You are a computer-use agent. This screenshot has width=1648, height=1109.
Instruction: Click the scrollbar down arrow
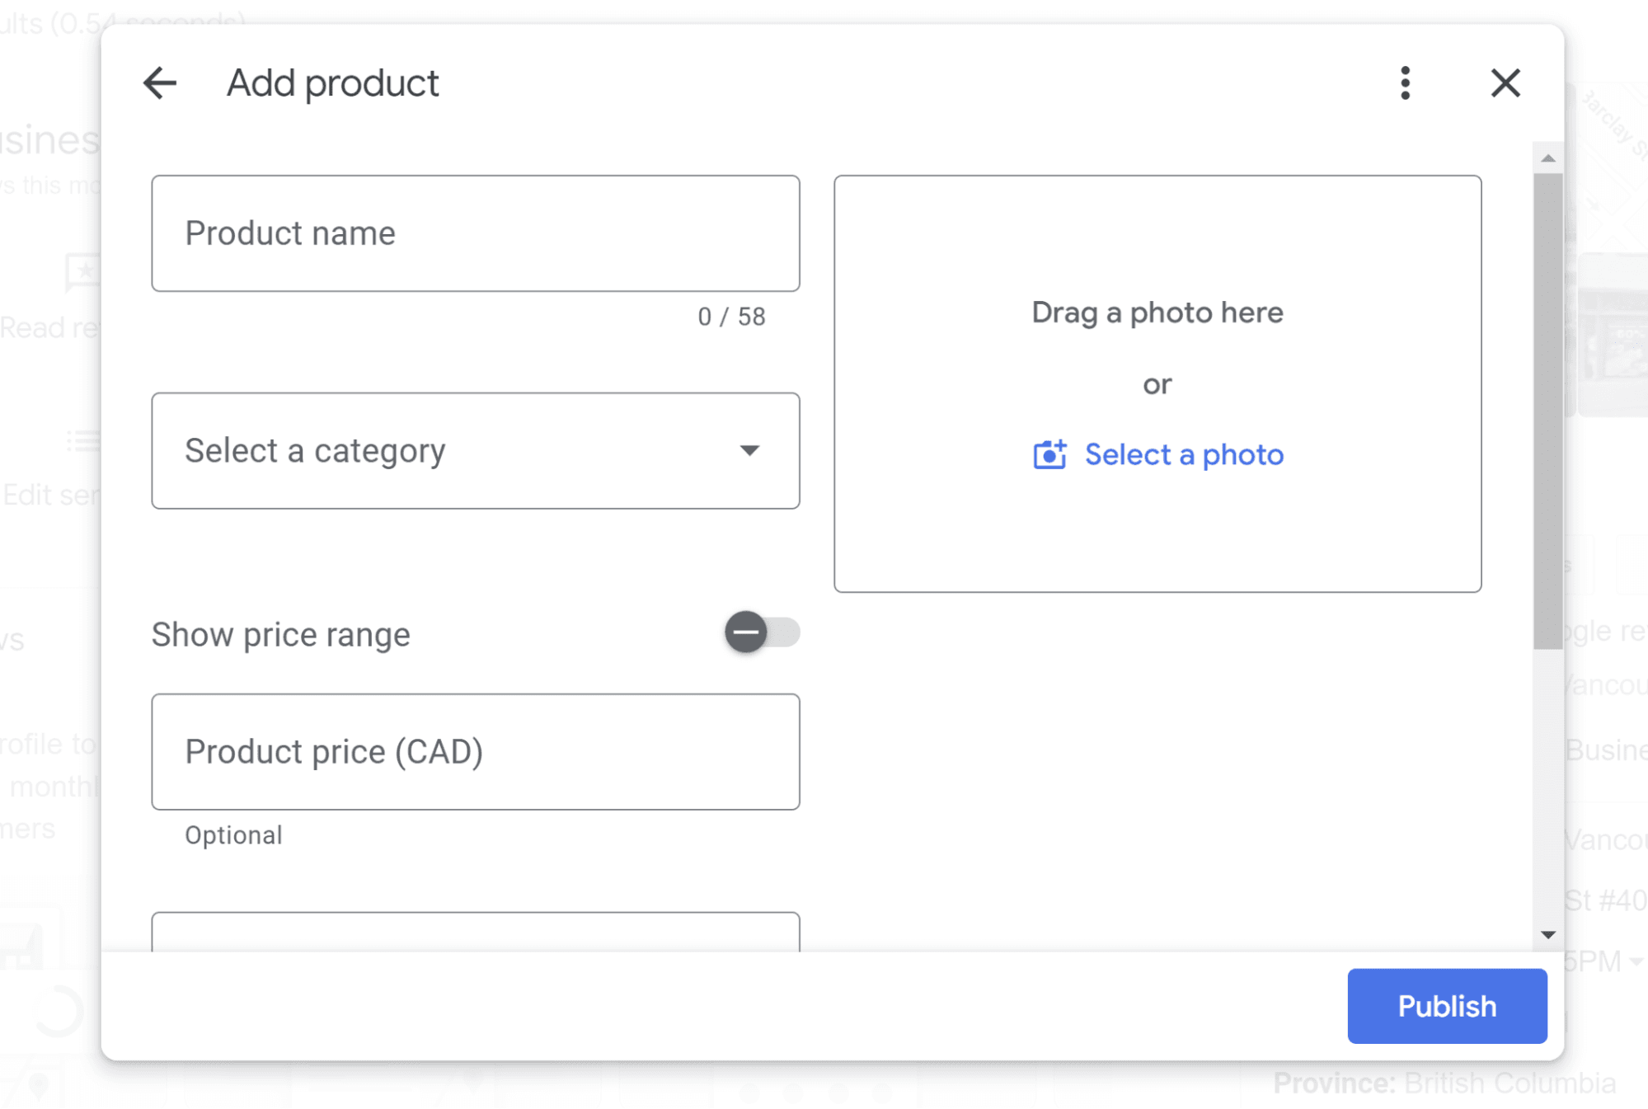1548,934
